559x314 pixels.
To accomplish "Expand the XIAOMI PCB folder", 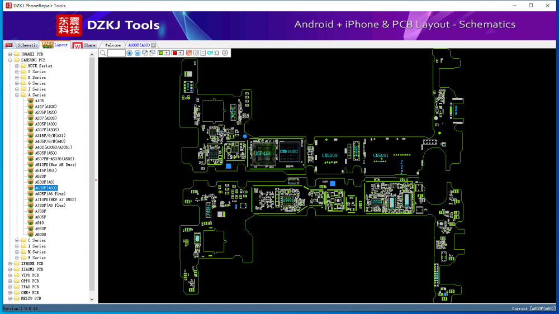I will (x=10, y=269).
